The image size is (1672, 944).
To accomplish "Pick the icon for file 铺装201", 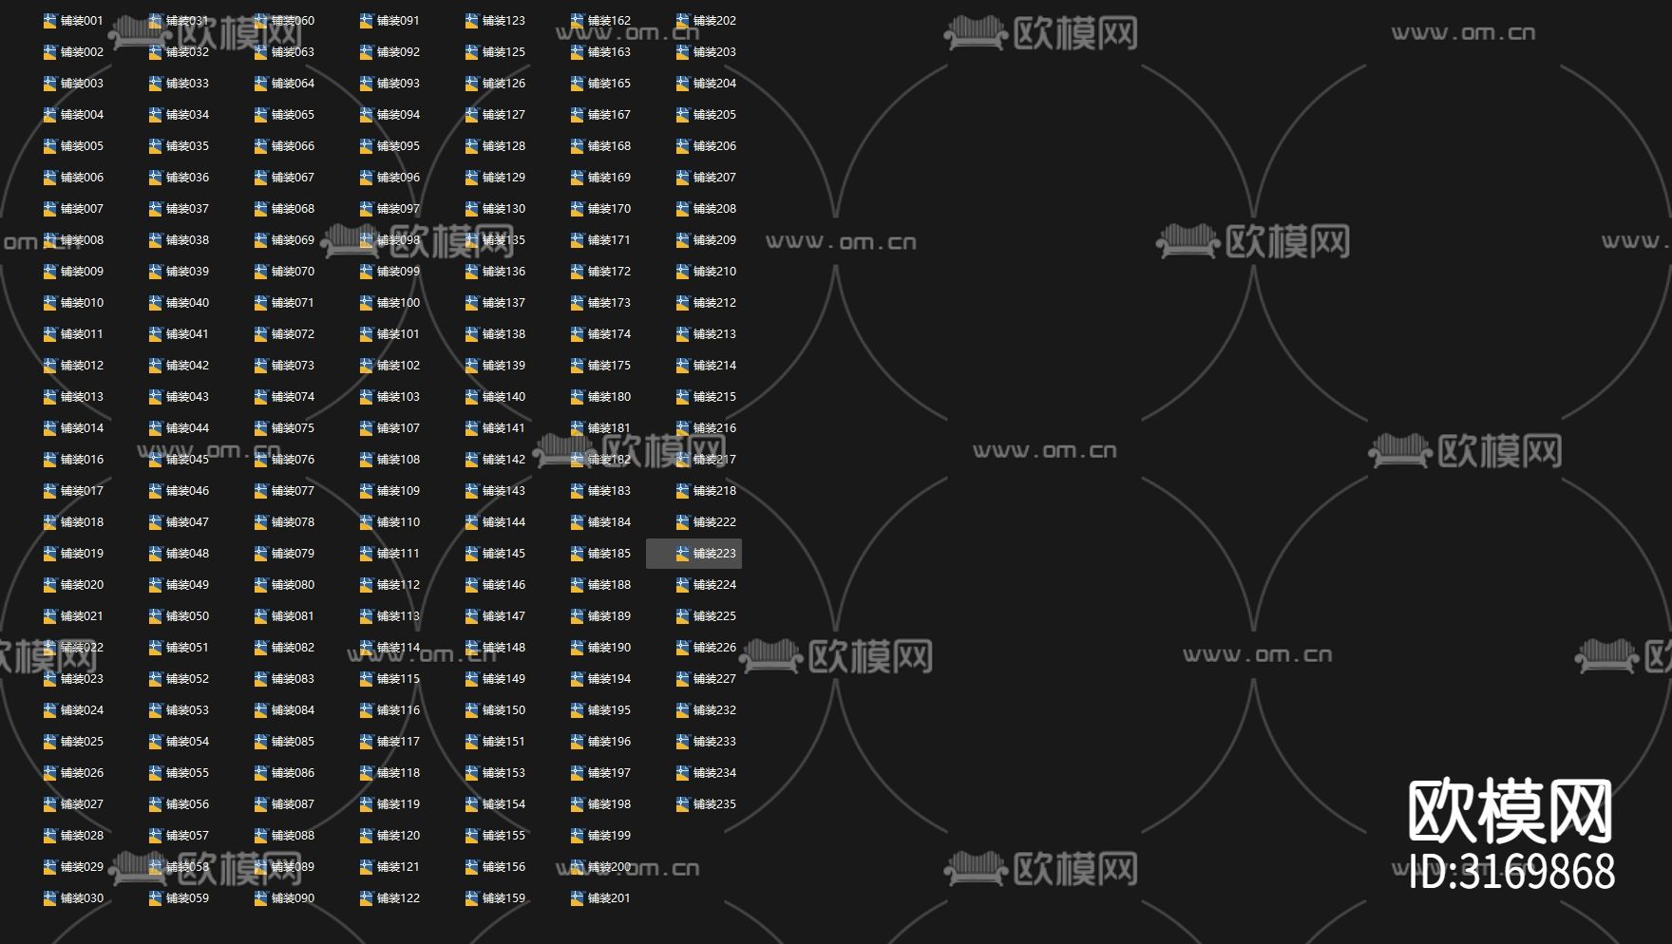I will (577, 898).
